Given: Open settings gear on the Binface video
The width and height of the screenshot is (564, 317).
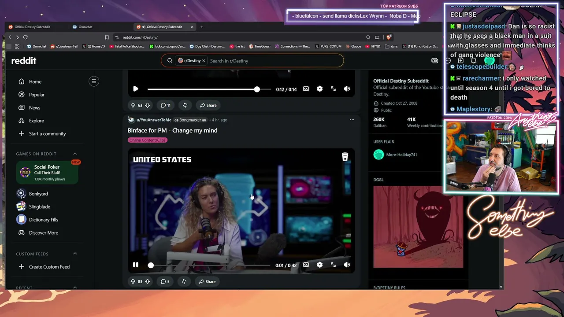Looking at the screenshot, I should pos(319,265).
